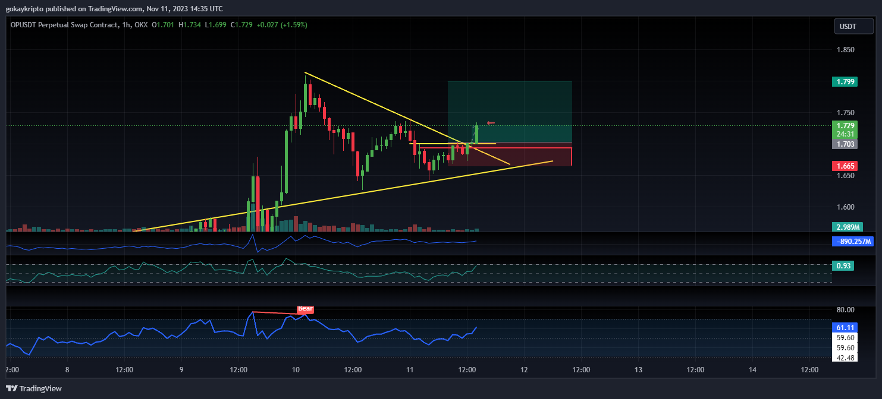Select the green profit zone of long position
The image size is (882, 399).
510,112
